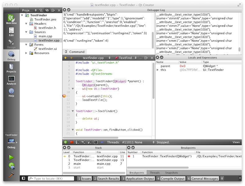The image size is (245, 186).
Task: Collapse the Sources folder
Action: [26, 32]
